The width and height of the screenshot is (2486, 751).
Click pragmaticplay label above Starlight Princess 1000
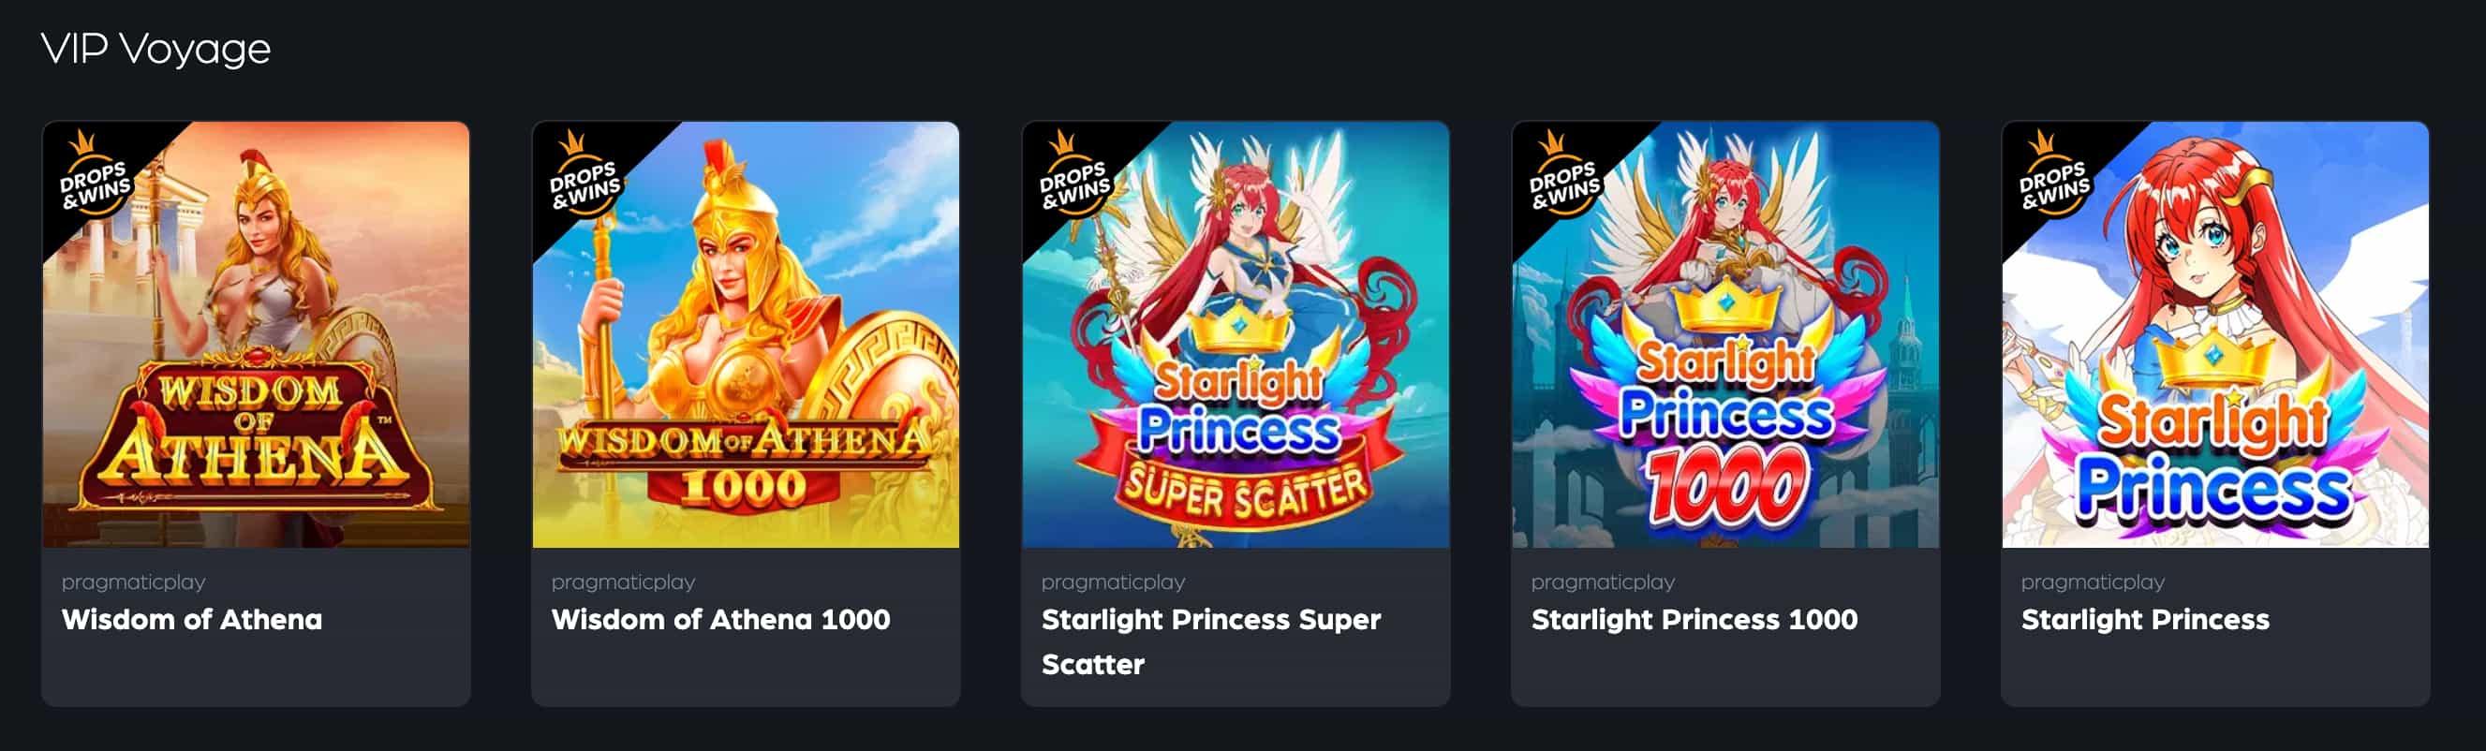(x=1603, y=582)
